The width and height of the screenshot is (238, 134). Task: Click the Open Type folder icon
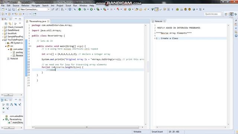[136, 9]
